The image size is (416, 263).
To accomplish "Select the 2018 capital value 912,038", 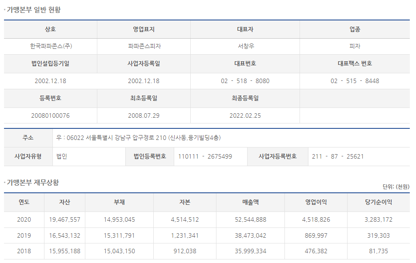I will tap(185, 251).
